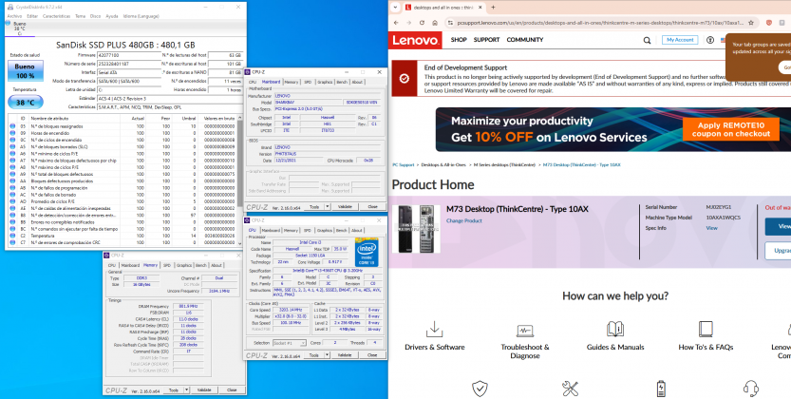
Task: Expand Tools dropdown arrow in memory CPU-Z window
Action: tap(187, 389)
